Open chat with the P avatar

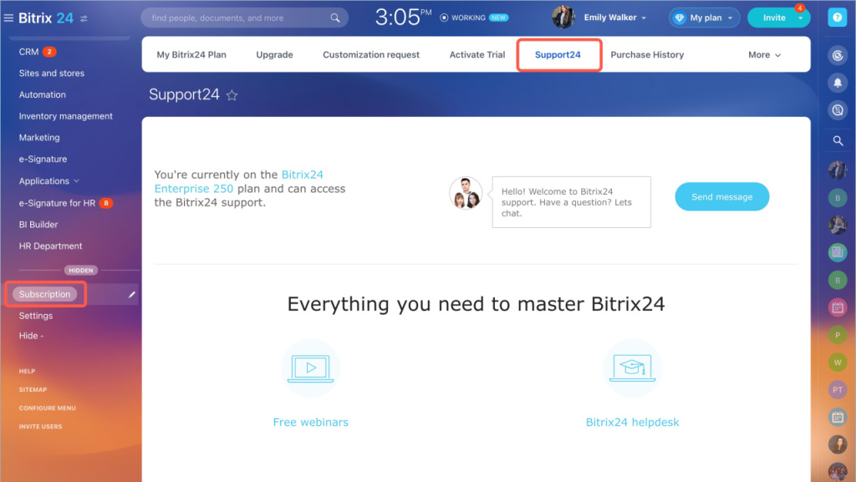[838, 335]
